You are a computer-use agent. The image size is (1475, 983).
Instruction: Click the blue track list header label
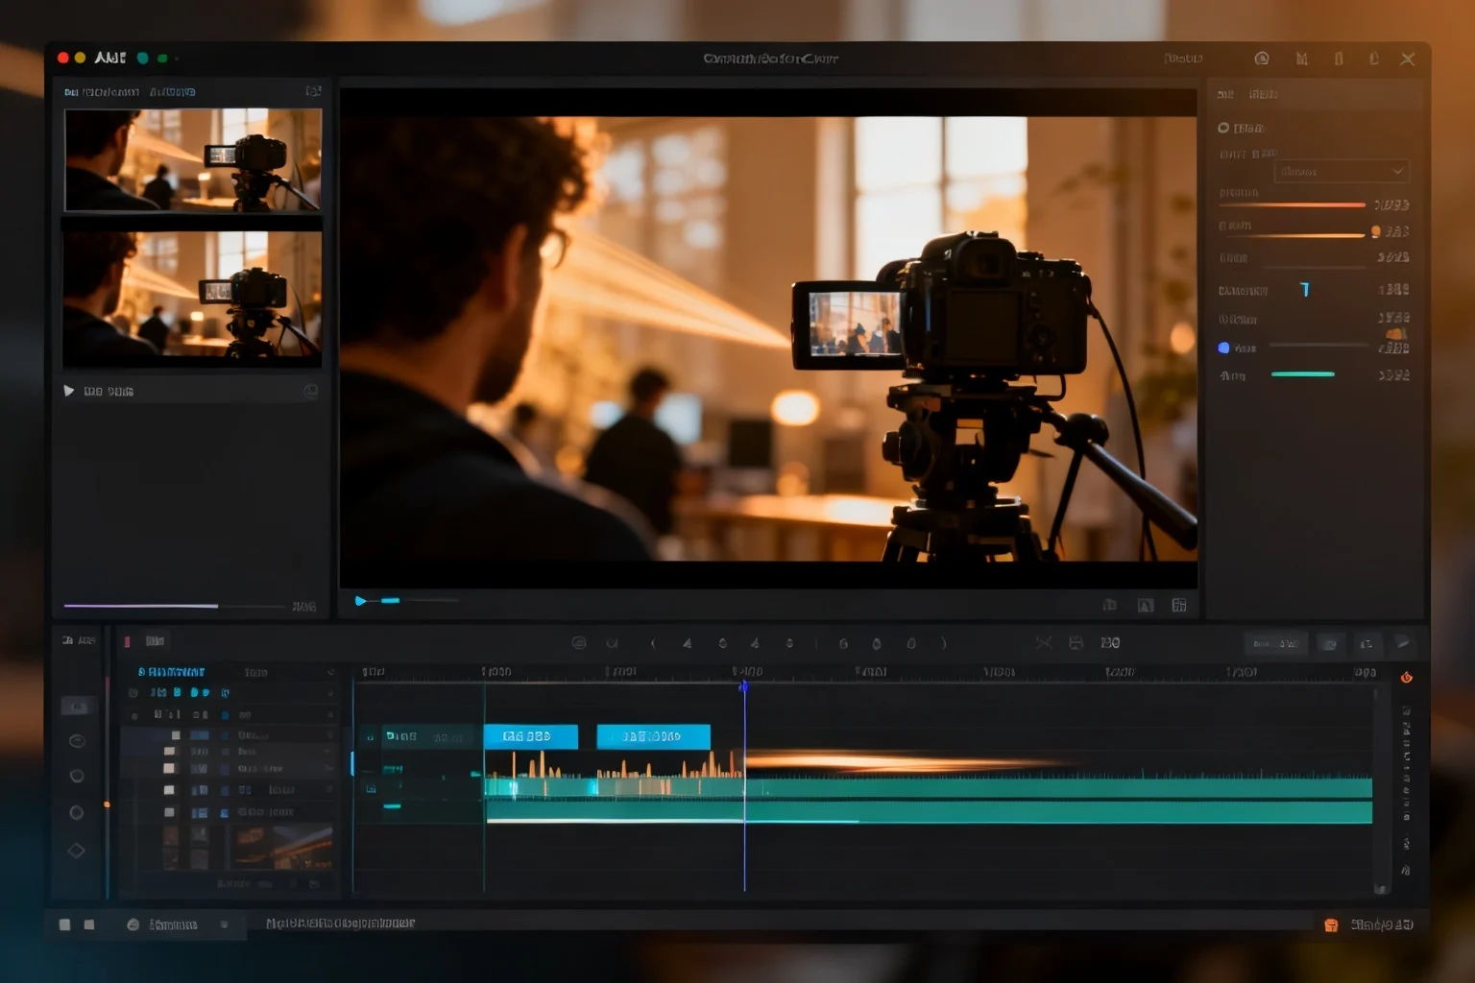(171, 672)
